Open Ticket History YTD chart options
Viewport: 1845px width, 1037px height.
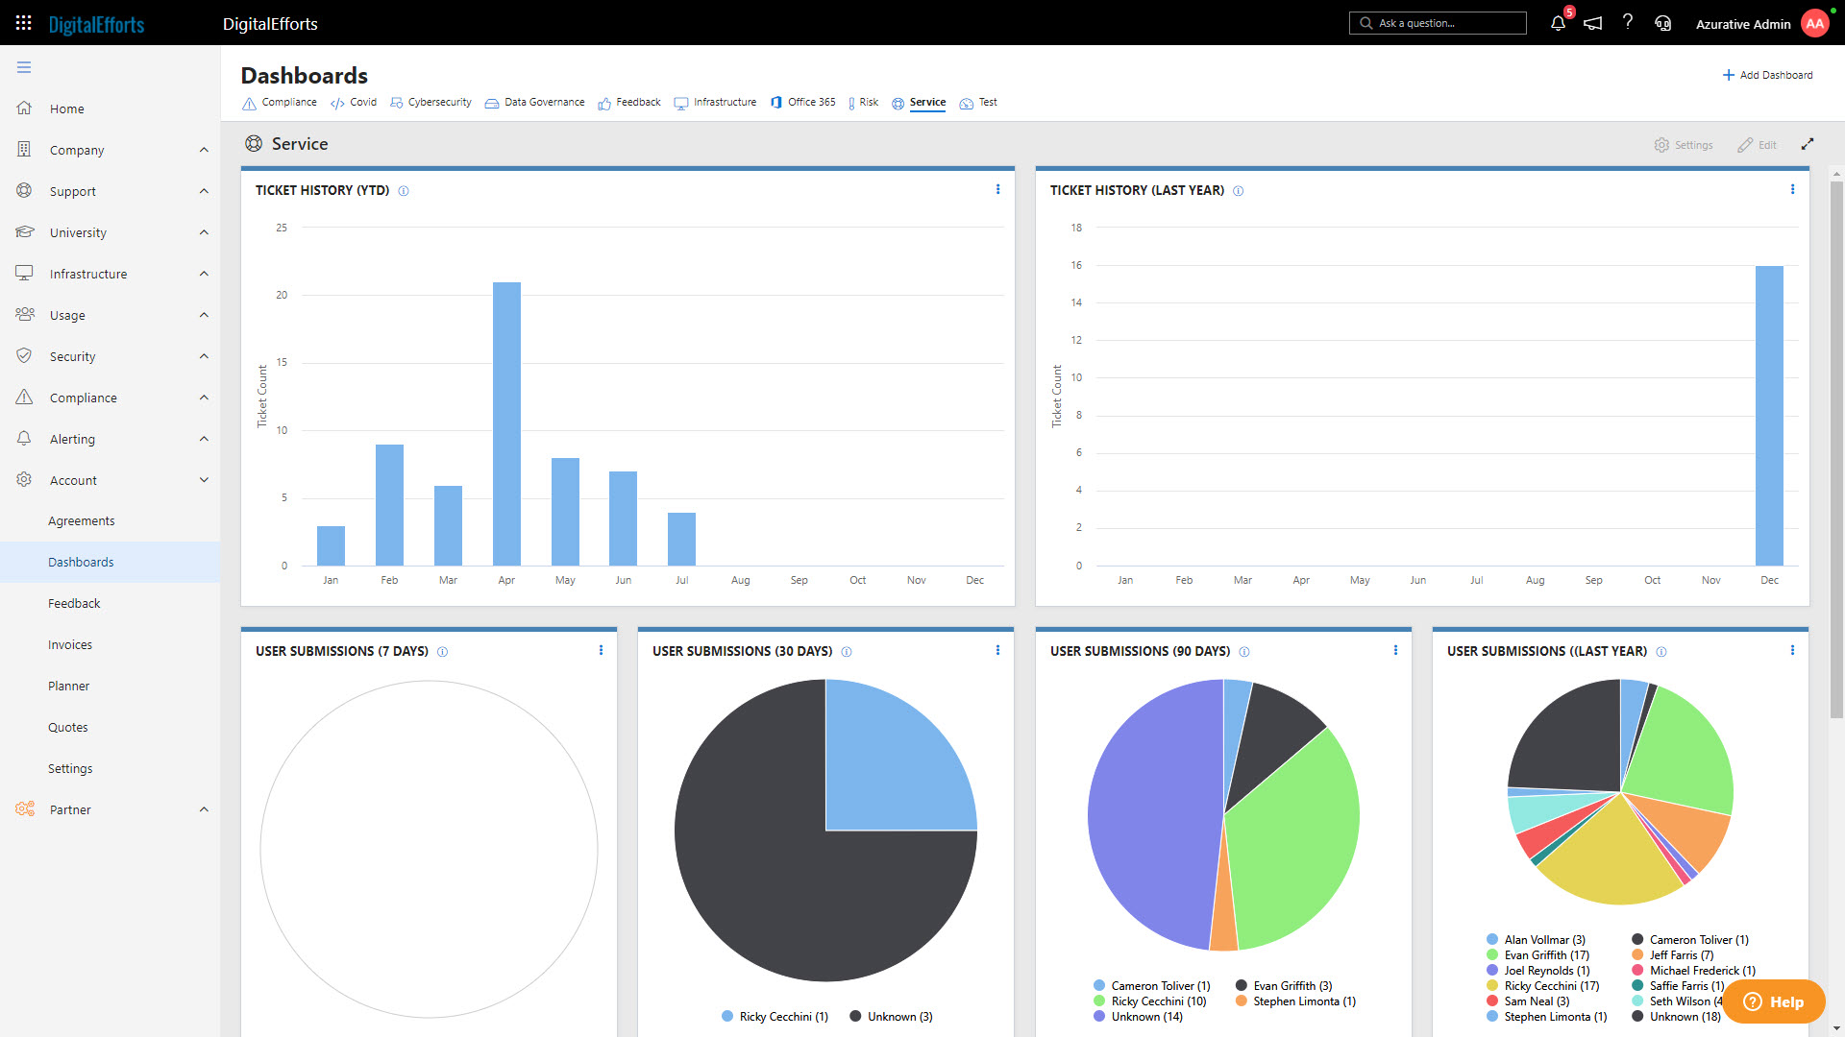[x=998, y=188]
